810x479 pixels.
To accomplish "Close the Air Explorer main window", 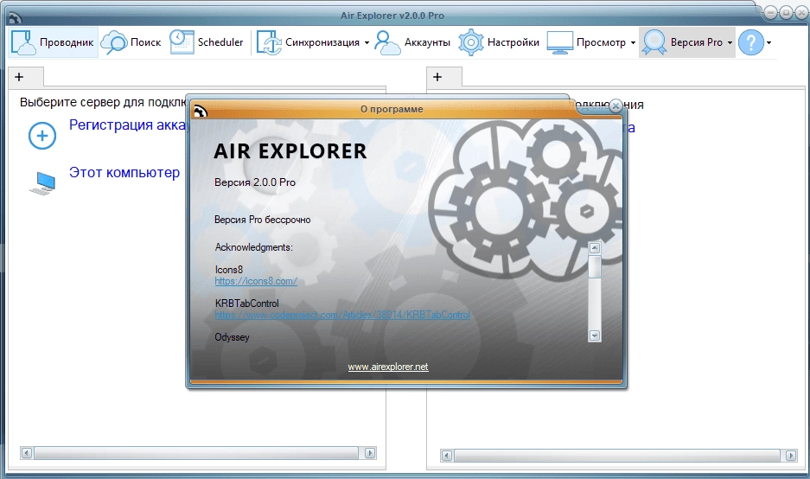I will tap(800, 13).
